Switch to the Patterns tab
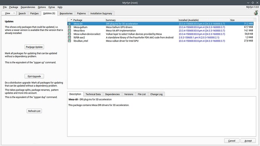 coord(81,14)
